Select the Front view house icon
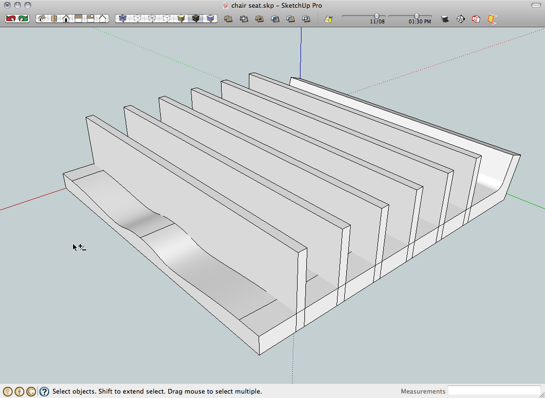Viewport: 545px width, 398px height. point(66,19)
